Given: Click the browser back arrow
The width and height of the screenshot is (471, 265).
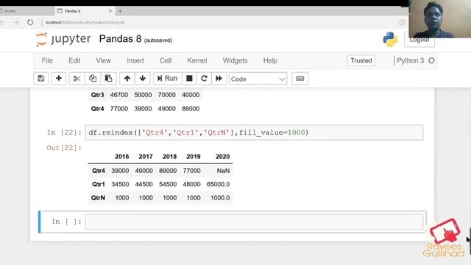Looking at the screenshot, I should 2,22.
